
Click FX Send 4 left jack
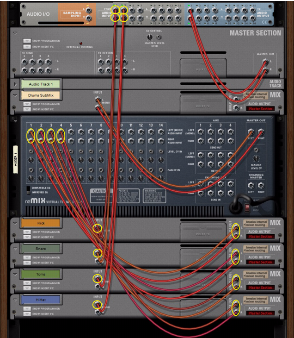[48, 62]
